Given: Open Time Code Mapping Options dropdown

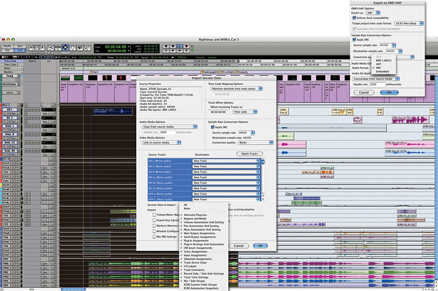Looking at the screenshot, I should [x=237, y=89].
